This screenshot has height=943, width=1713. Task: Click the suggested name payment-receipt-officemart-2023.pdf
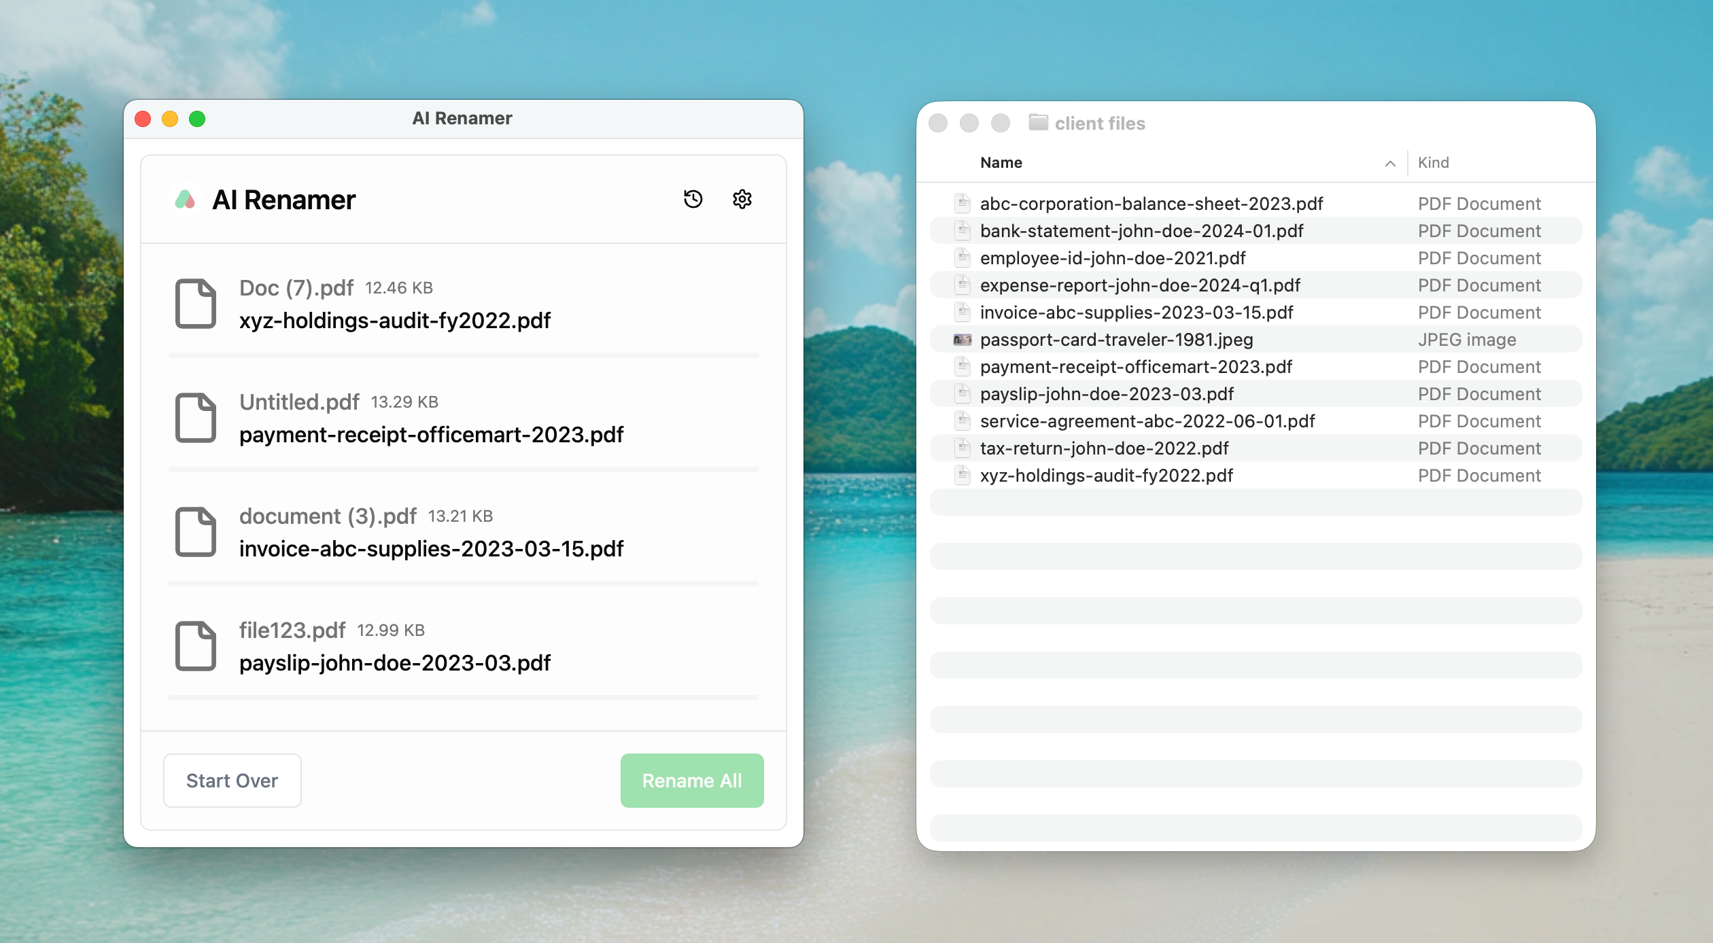click(431, 435)
